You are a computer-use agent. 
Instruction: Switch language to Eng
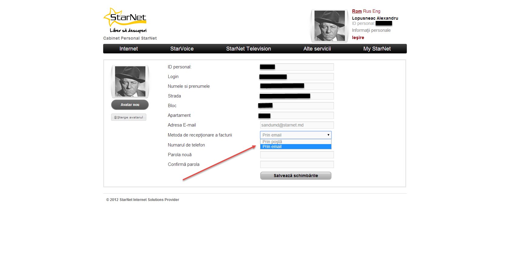coord(376,11)
